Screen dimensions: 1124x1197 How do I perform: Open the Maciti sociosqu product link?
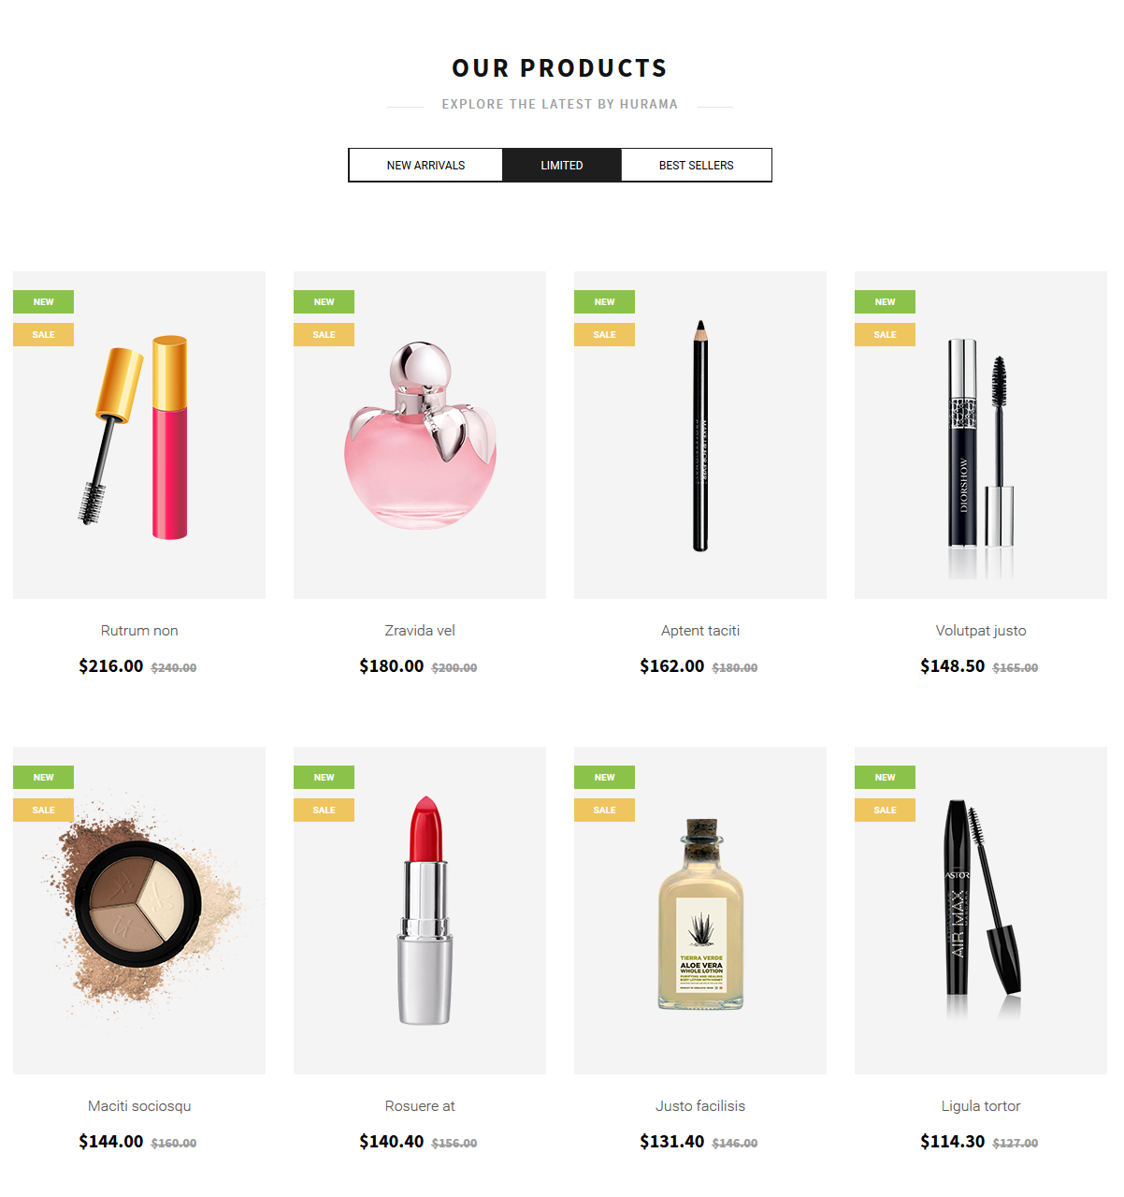pos(139,1106)
